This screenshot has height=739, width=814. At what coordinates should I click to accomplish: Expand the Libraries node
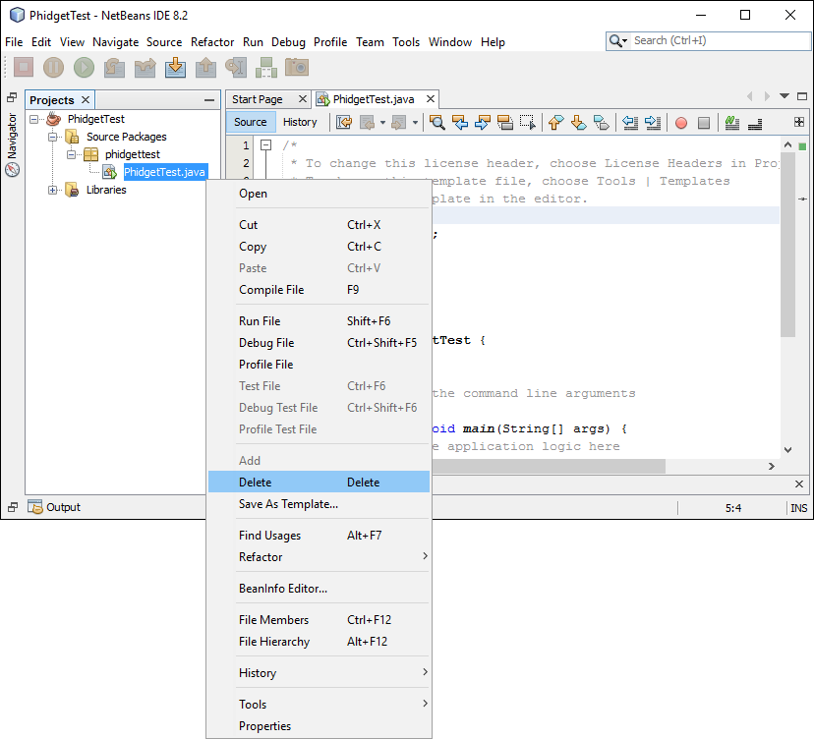52,190
